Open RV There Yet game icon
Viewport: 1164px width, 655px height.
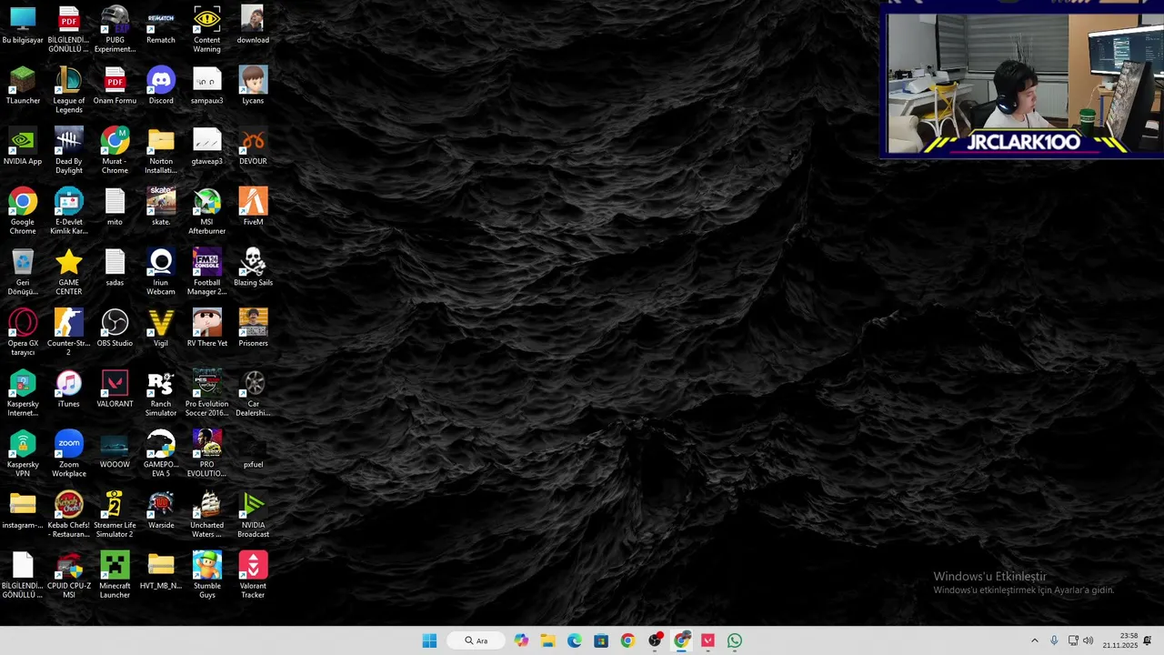(x=206, y=328)
